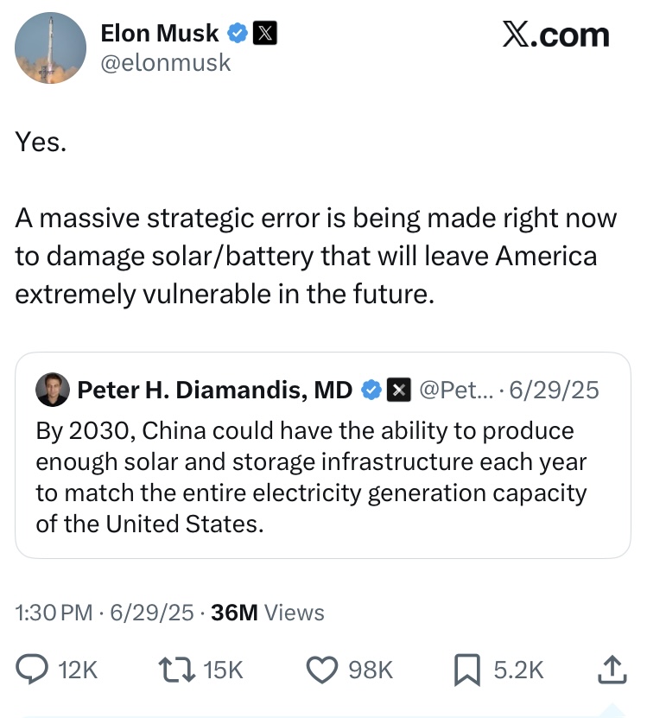The image size is (647, 718).
Task: Click the Elon Musk display name
Action: point(160,35)
